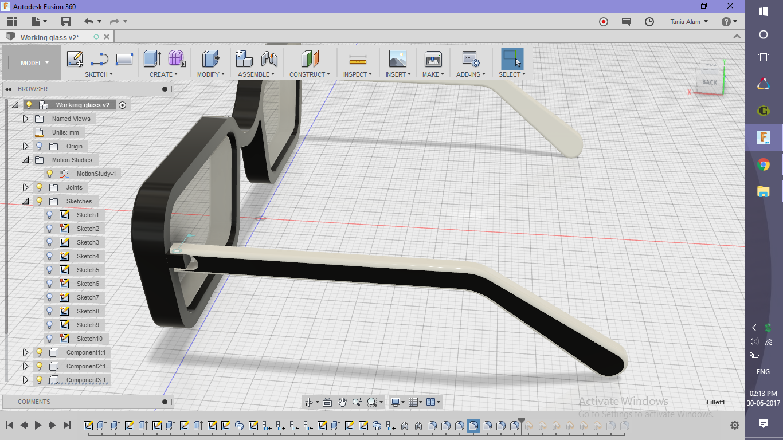Collapse the Sketches folder
Screen dimensions: 783x440
(x=25, y=201)
